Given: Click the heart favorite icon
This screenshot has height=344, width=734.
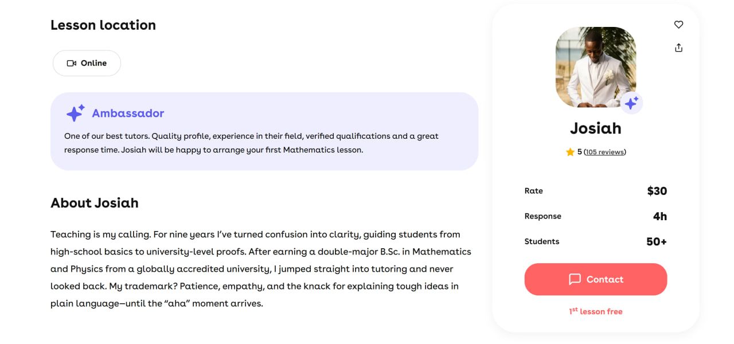Looking at the screenshot, I should coord(678,25).
